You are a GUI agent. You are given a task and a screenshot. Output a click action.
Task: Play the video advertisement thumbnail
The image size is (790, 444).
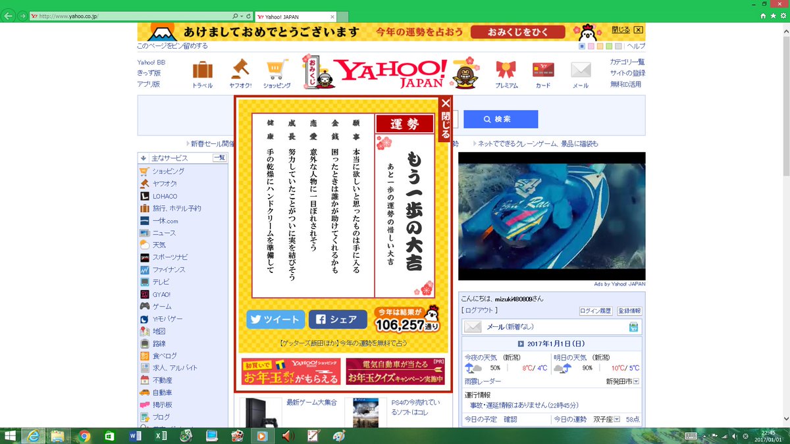click(x=552, y=216)
